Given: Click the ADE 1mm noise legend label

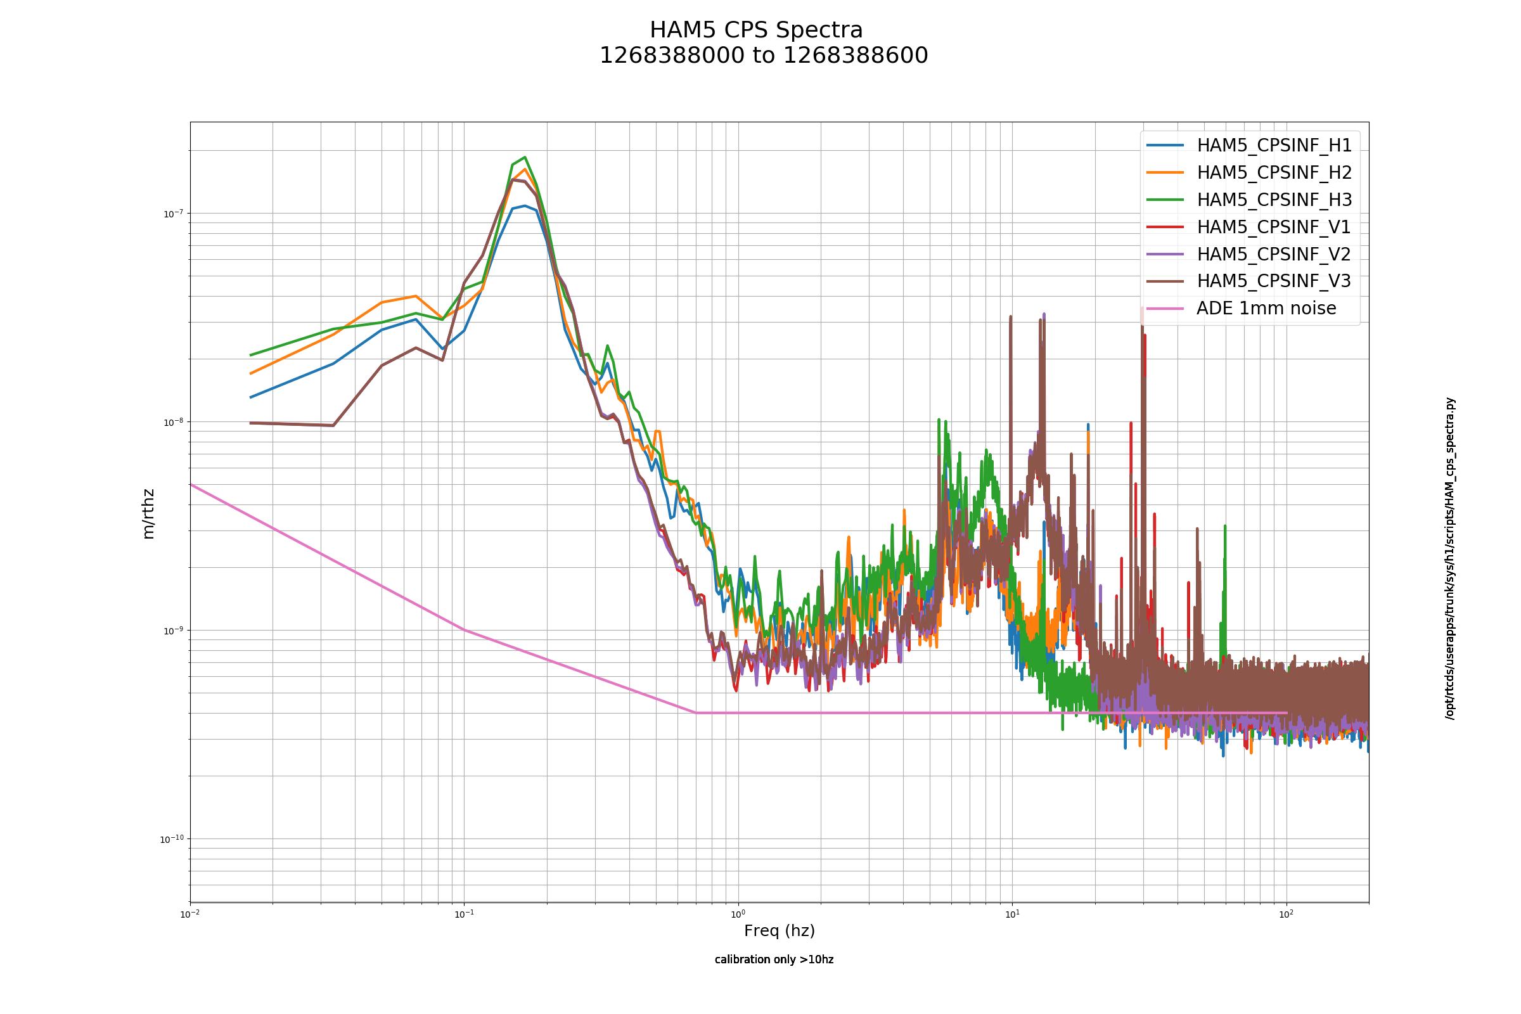Looking at the screenshot, I should coord(1266,308).
